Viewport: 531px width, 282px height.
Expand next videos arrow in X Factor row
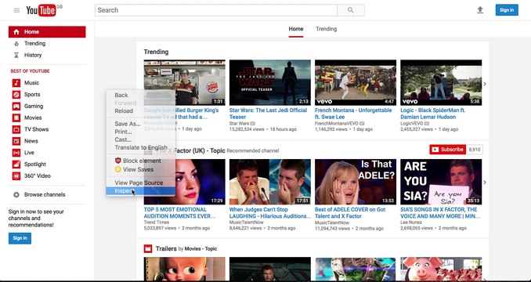point(485,183)
